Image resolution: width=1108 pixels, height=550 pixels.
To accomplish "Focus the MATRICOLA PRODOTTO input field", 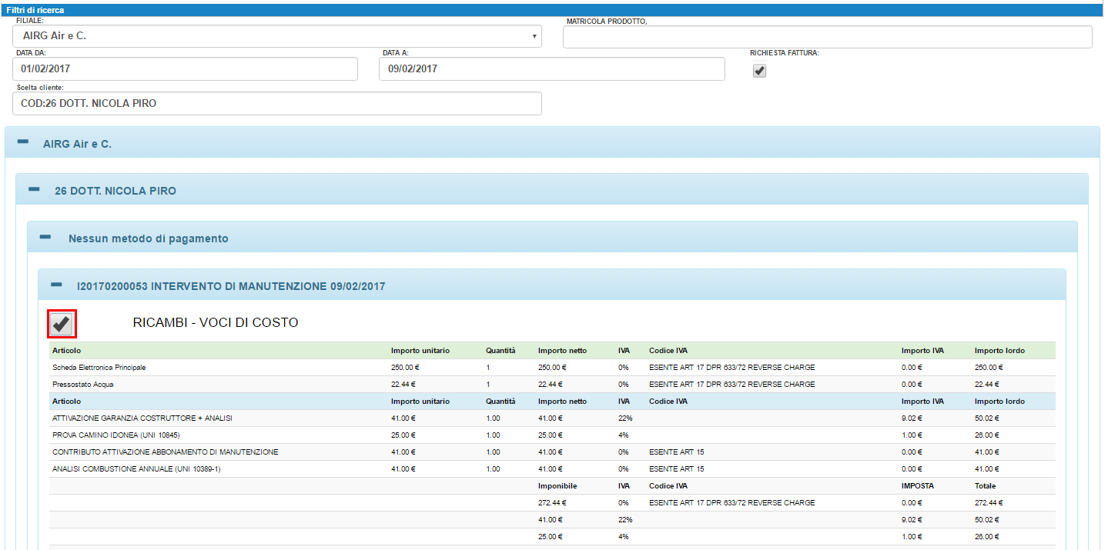I will [x=828, y=37].
